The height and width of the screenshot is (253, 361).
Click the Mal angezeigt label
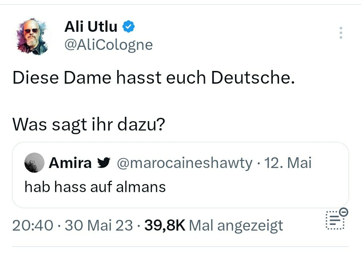click(236, 225)
